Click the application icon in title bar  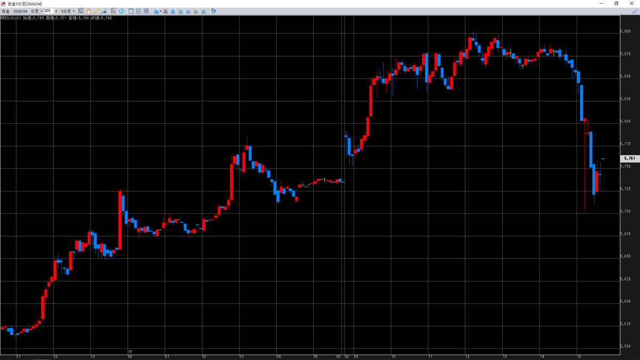tap(3, 4)
